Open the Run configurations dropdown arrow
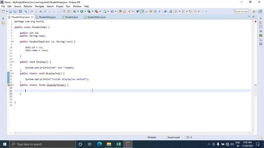 coord(85,12)
